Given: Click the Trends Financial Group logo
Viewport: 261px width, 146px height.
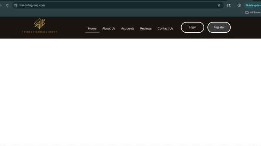Looking at the screenshot, I should click(x=39, y=24).
